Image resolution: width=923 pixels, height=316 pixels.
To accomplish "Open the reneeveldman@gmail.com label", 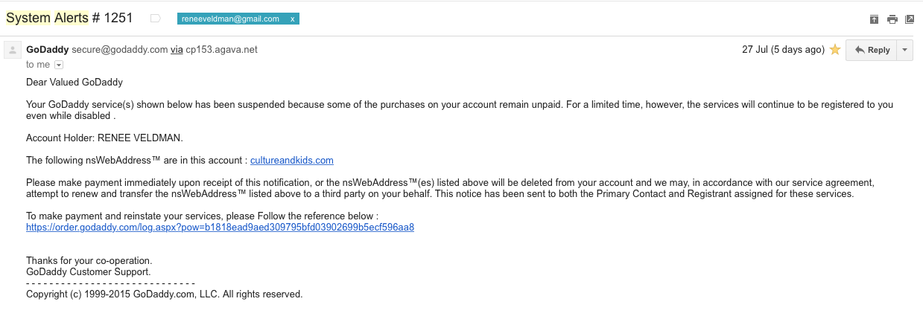I will 230,19.
